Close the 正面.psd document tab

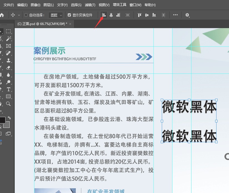tap(70, 24)
